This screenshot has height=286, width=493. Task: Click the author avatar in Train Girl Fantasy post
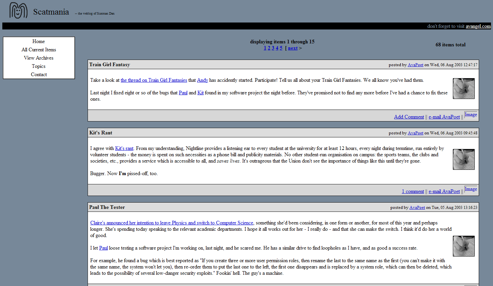pyautogui.click(x=463, y=88)
